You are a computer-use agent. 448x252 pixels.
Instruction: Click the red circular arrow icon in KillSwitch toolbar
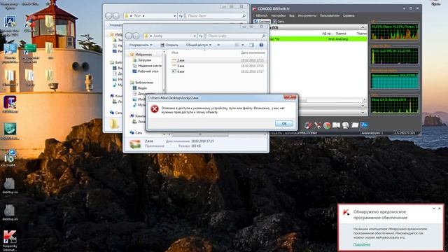tap(308, 125)
